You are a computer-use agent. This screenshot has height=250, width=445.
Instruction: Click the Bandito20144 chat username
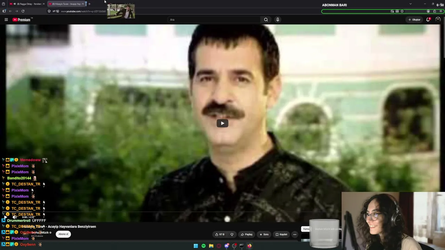[19, 178]
